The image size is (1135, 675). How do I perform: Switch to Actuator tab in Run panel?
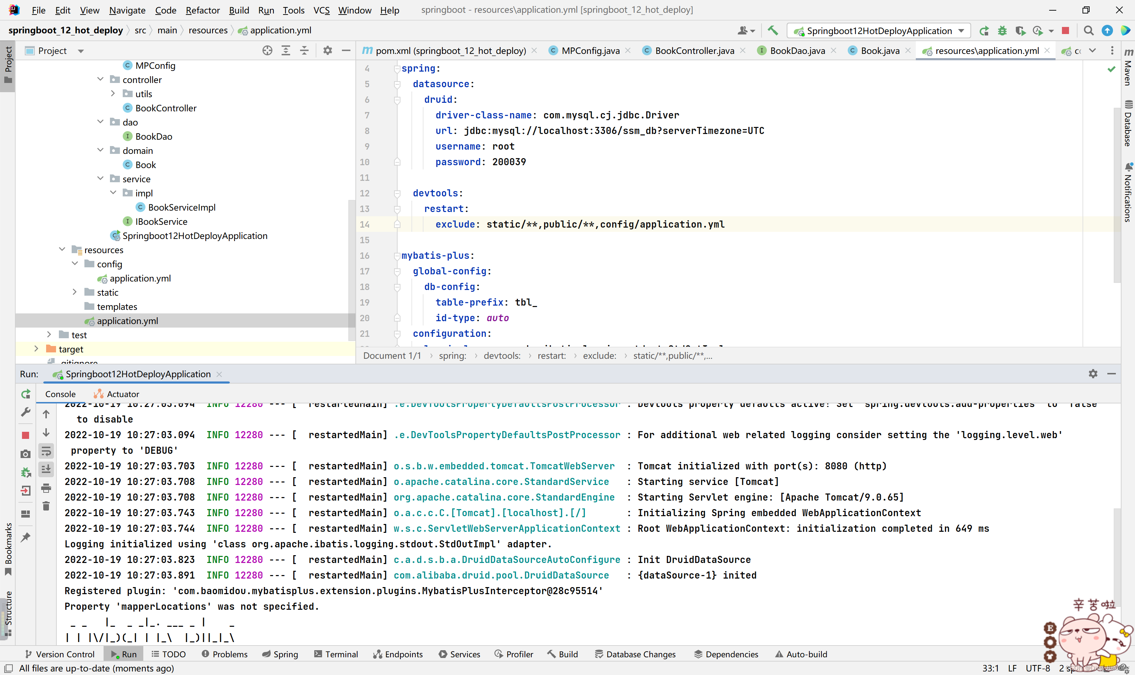116,394
